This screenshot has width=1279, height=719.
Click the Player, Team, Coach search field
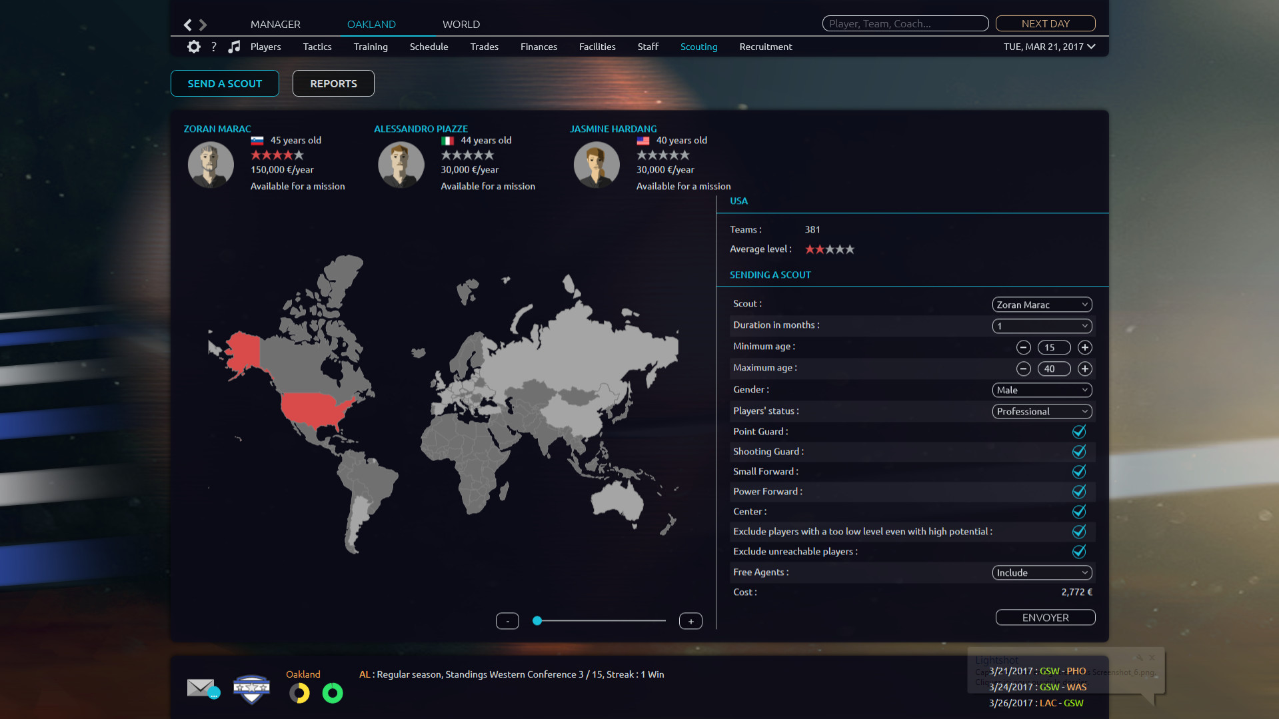click(904, 23)
